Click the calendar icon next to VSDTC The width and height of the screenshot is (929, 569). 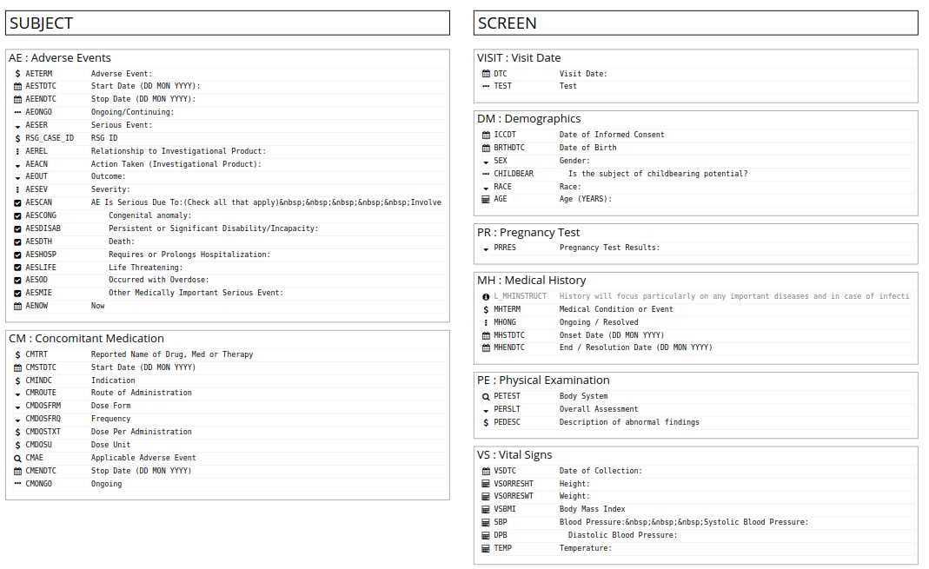coord(486,472)
